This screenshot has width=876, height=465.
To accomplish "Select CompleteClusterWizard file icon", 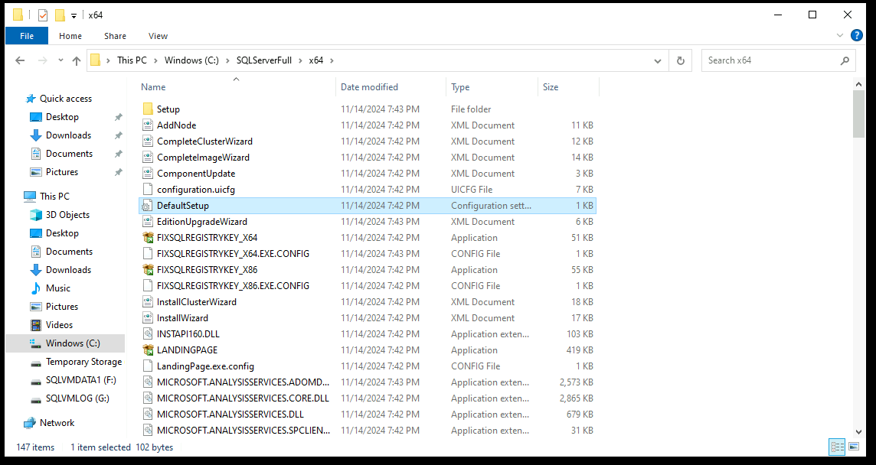I will coord(148,141).
